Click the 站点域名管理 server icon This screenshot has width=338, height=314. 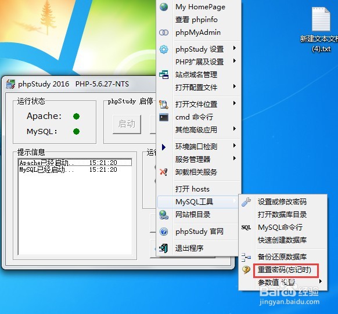coord(164,74)
